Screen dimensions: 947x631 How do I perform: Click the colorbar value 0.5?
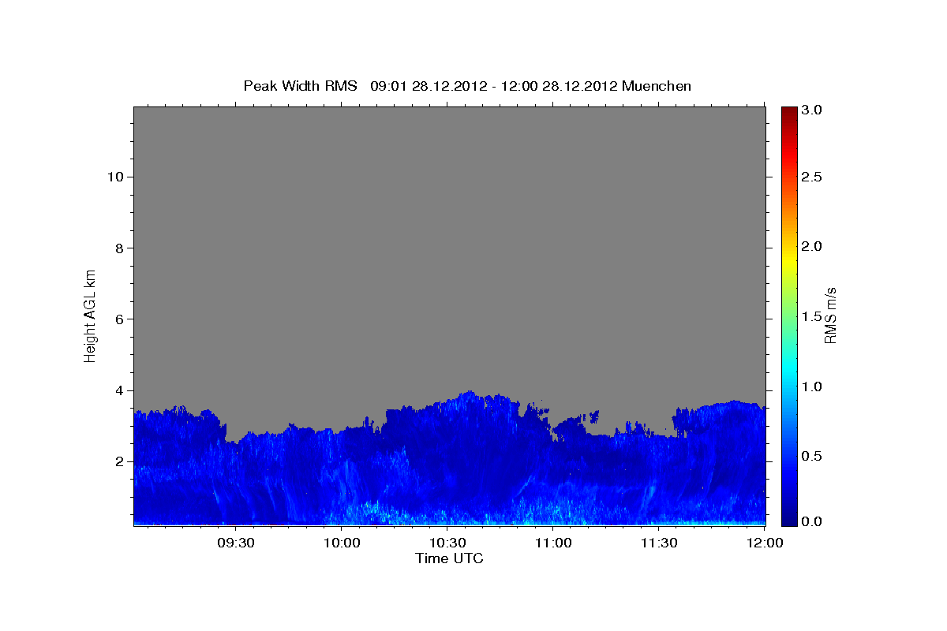(x=813, y=456)
